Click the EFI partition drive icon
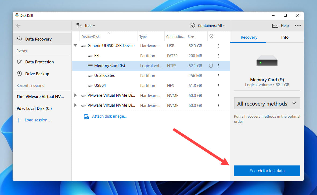This screenshot has height=195, width=317. (x=90, y=56)
